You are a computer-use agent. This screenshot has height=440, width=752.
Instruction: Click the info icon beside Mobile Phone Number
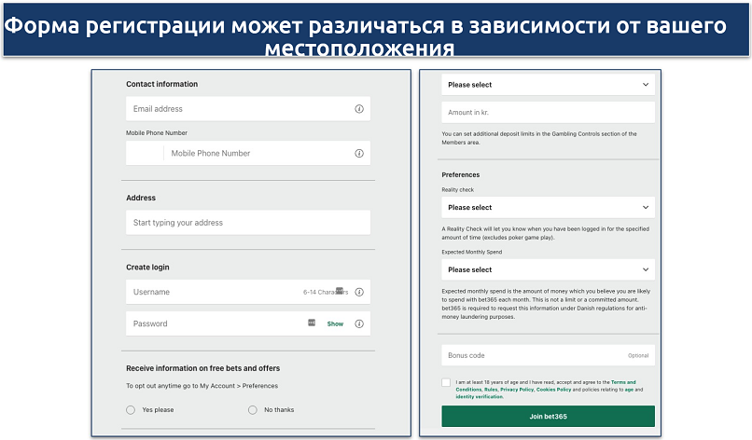[x=358, y=153]
